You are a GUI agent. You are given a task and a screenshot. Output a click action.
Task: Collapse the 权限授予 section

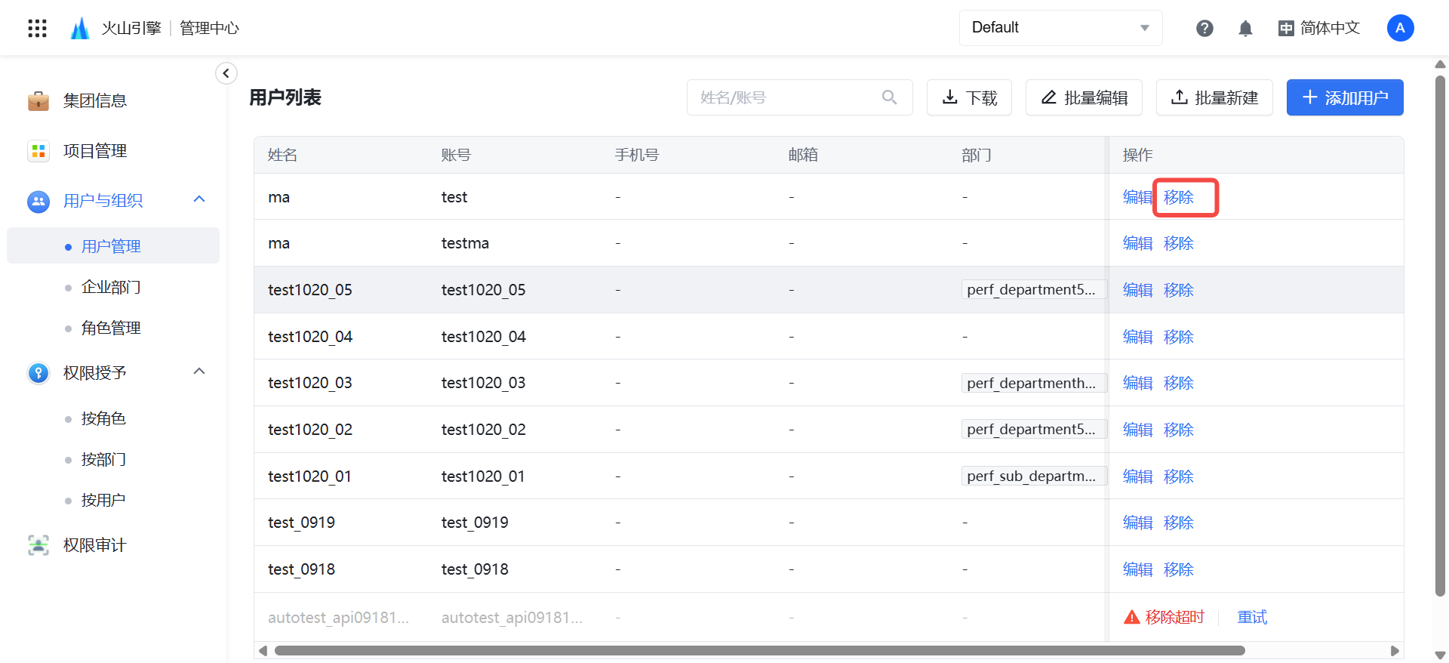[199, 372]
